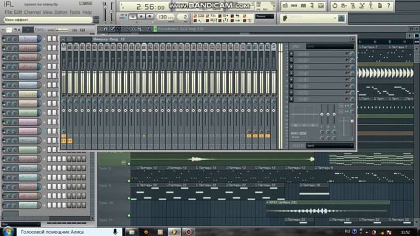Open the Edit menu
Viewport: 420px width, 236px height.
tap(18, 12)
